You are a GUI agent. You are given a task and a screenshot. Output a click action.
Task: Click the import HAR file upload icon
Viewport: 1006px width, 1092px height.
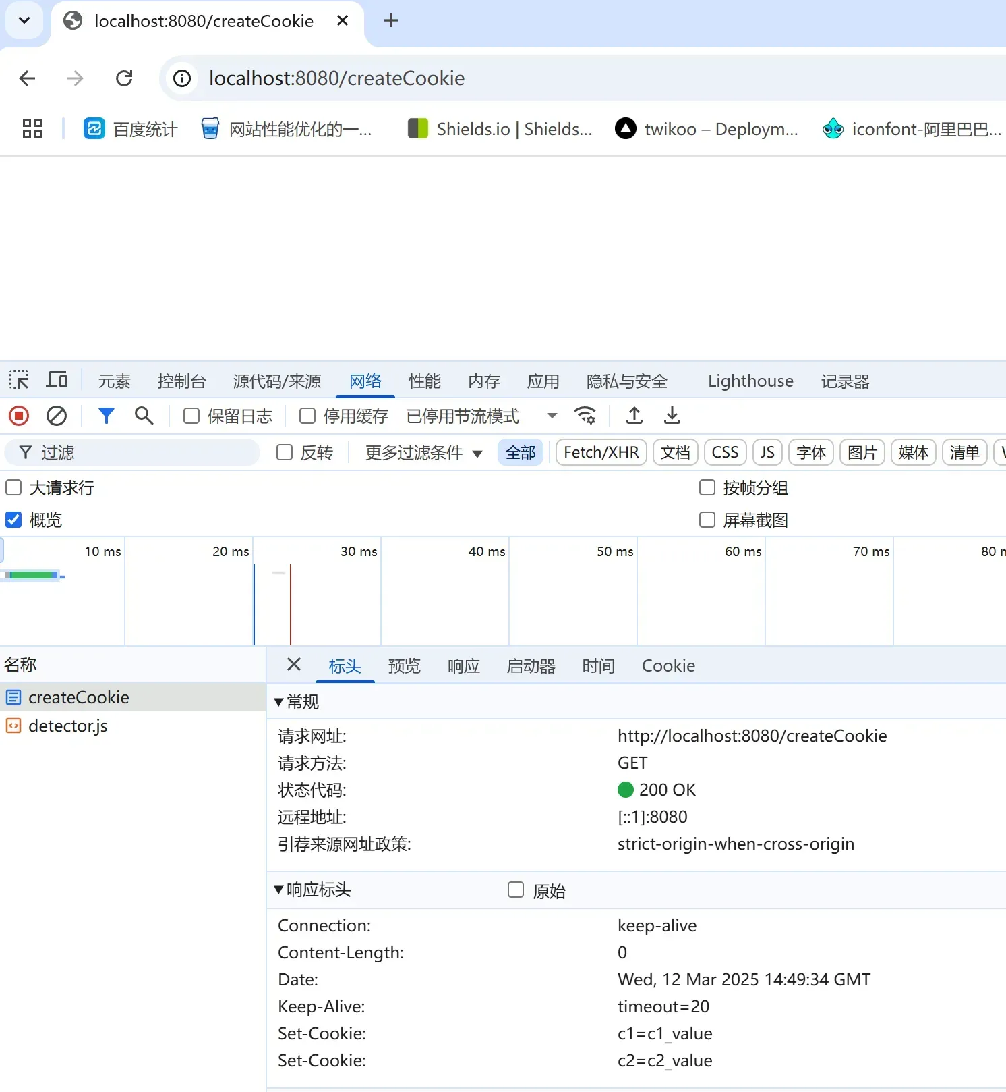pyautogui.click(x=634, y=416)
